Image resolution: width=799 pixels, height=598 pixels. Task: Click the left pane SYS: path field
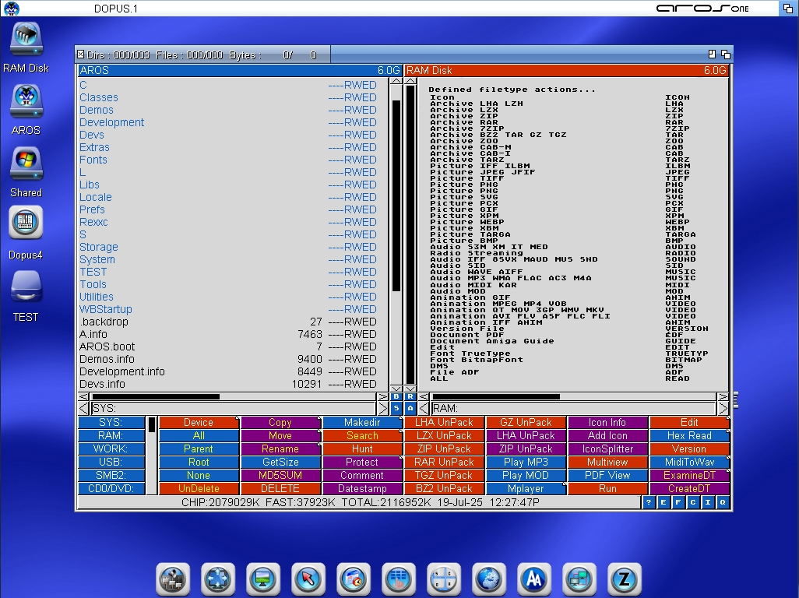(234, 408)
